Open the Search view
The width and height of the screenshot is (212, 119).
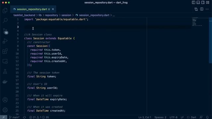tap(5, 20)
